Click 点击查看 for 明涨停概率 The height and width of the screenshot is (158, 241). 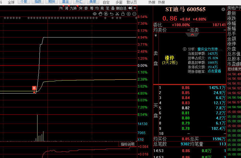tap(214, 71)
